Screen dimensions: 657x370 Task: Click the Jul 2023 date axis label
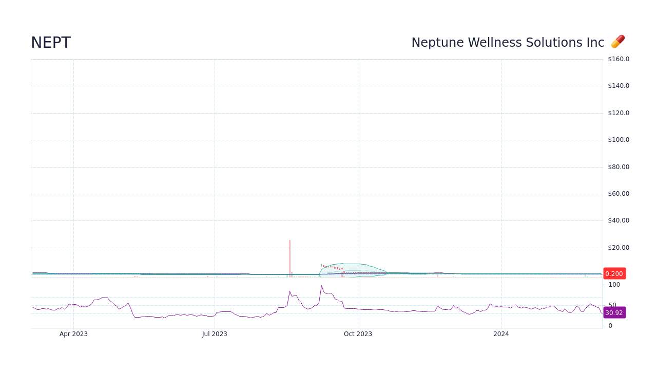(x=215, y=334)
